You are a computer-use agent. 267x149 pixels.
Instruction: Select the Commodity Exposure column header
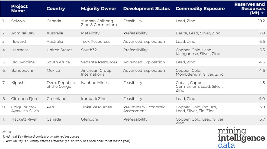(200, 9)
